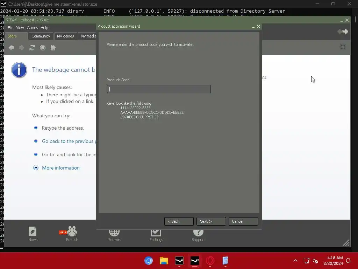The width and height of the screenshot is (358, 269).
Task: Click the Steam window resize grip
Action: coord(346,243)
